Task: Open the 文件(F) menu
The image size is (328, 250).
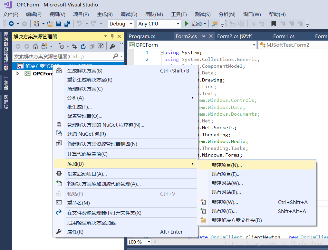Action: coord(11,14)
